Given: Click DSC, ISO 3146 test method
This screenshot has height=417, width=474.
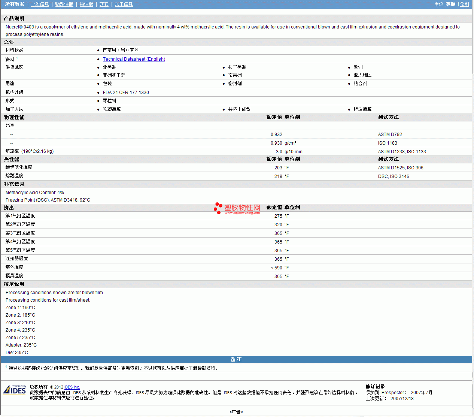Looking at the screenshot, I should pos(394,176).
